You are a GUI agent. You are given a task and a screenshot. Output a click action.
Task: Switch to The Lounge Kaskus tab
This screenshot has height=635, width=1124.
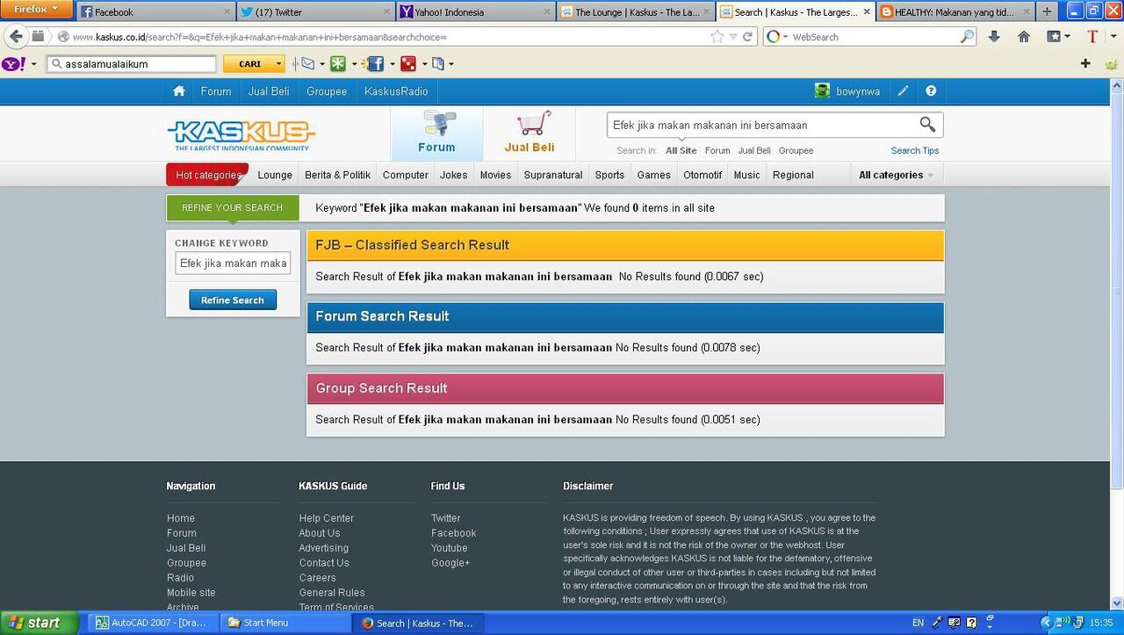pos(634,11)
